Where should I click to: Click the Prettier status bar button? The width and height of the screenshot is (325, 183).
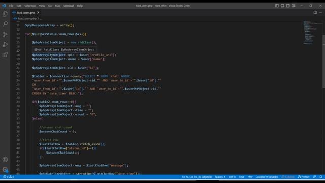coord(304,177)
